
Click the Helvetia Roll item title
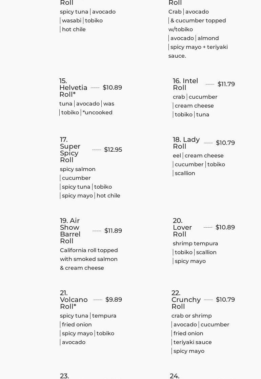[73, 88]
